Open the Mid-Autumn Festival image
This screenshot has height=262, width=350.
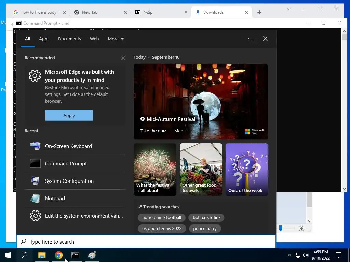[x=200, y=101]
